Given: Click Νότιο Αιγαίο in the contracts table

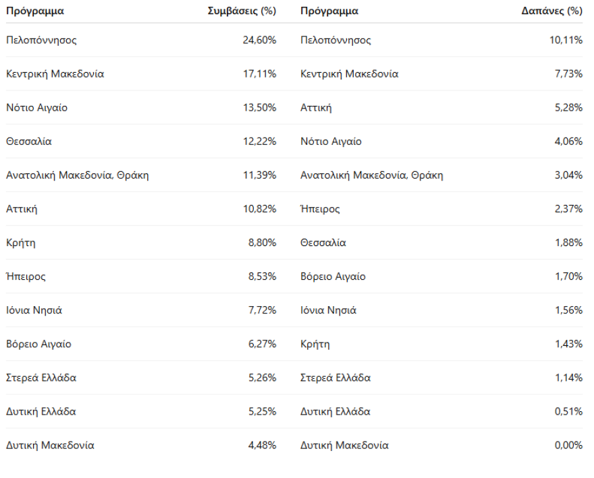Looking at the screenshot, I should pyautogui.click(x=36, y=108).
